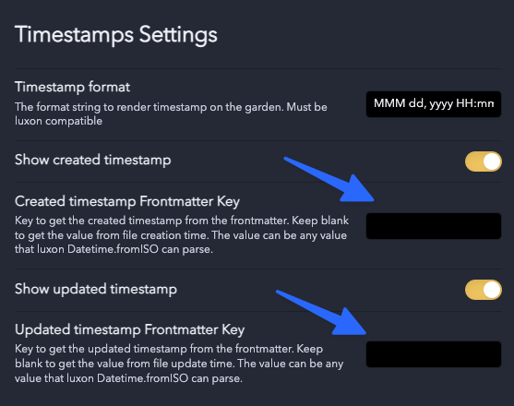Image resolution: width=514 pixels, height=406 pixels.
Task: Click the Show updated timestamp label
Action: tap(96, 290)
